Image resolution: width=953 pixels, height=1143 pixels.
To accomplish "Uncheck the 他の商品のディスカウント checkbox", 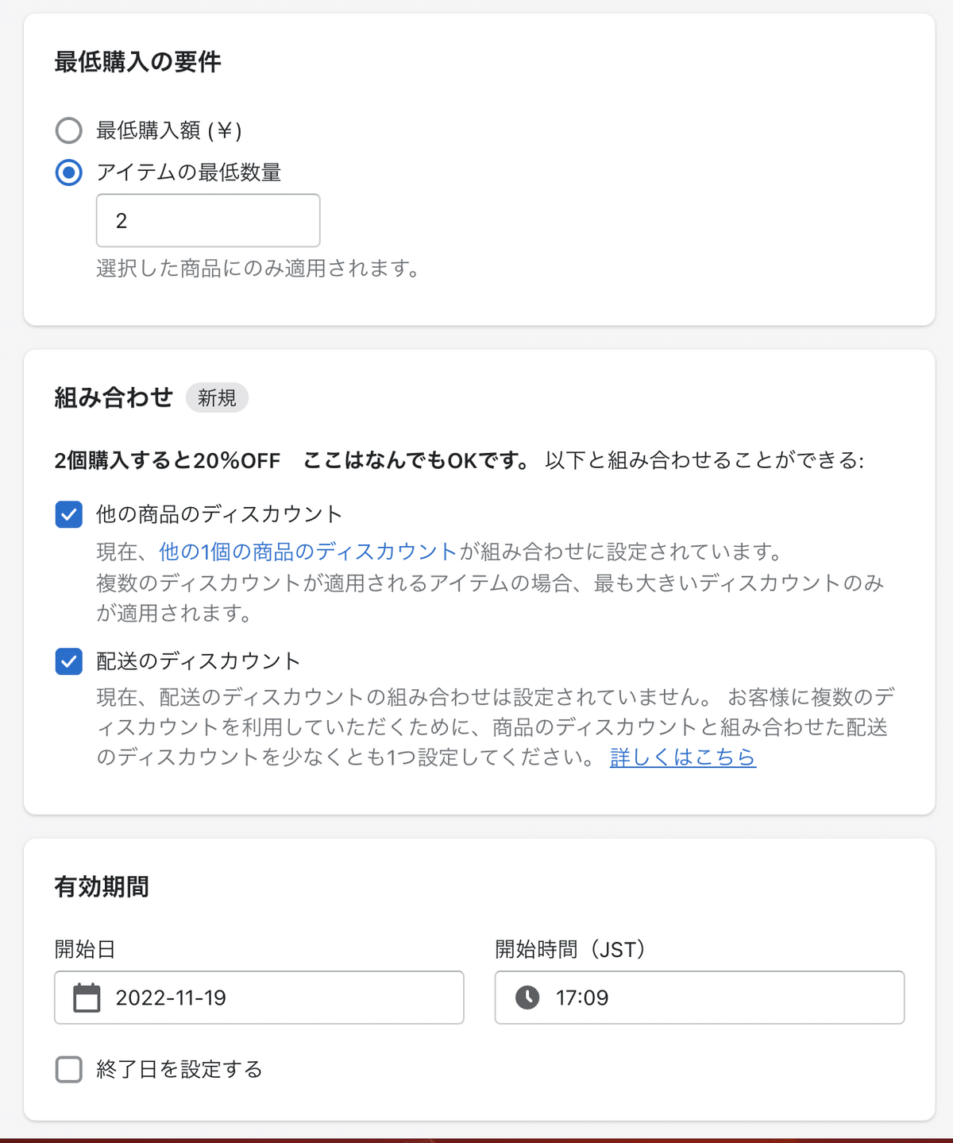I will click(x=69, y=514).
